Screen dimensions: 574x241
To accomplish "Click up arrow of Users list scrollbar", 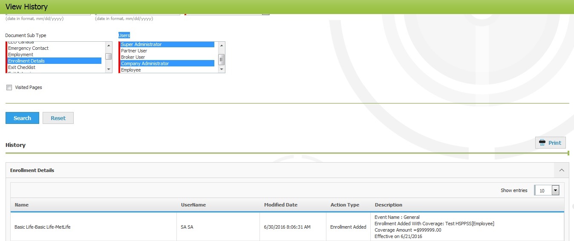I will click(221, 45).
